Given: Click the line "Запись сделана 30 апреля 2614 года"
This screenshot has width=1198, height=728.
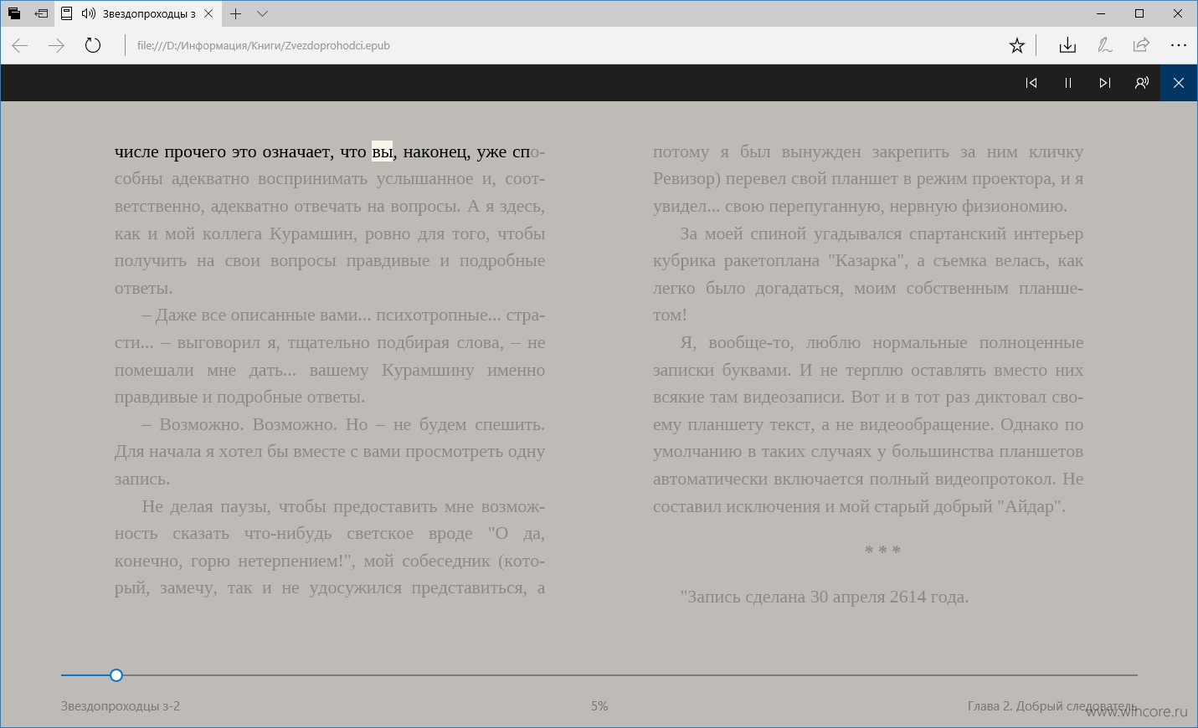Looking at the screenshot, I should coord(825,597).
